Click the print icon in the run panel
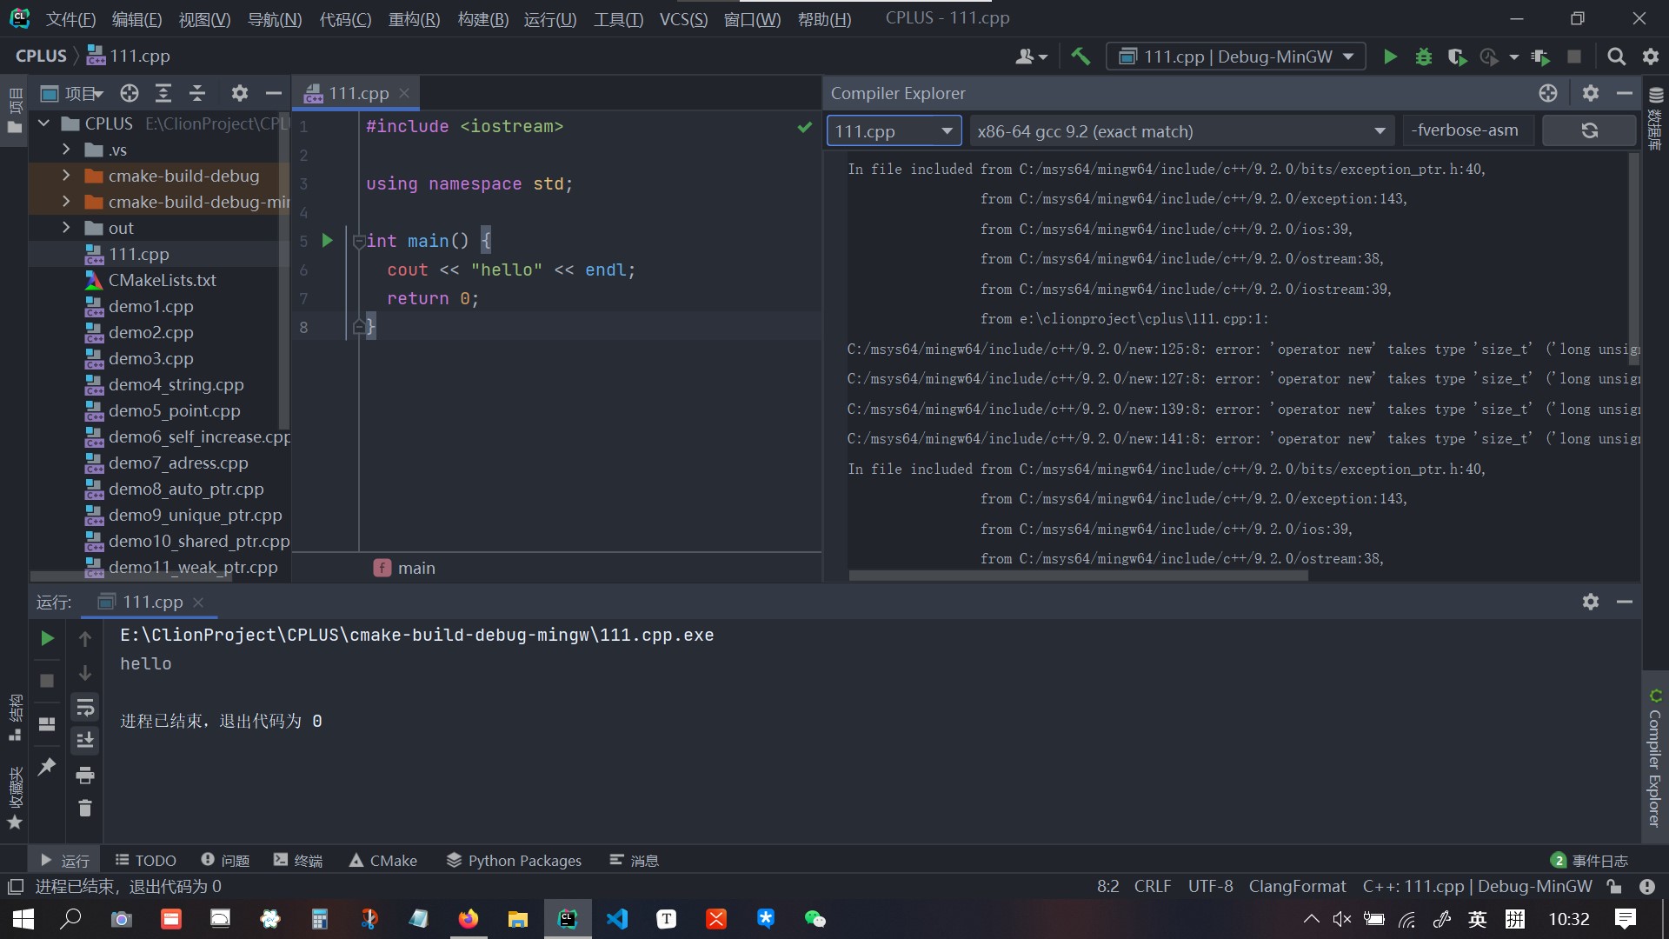This screenshot has height=939, width=1669. point(84,775)
